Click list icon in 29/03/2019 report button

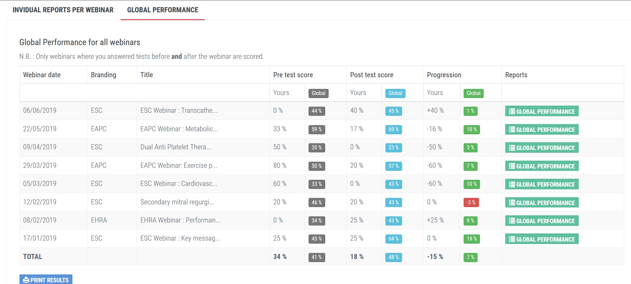click(512, 166)
